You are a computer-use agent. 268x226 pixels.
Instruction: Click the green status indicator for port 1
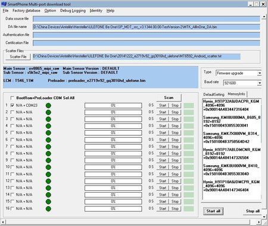tap(48, 106)
